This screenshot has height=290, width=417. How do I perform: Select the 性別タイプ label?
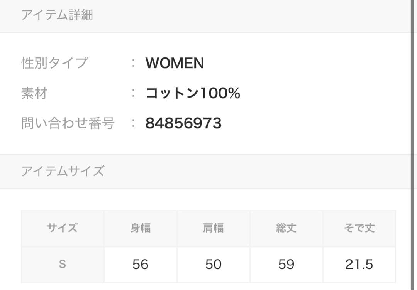point(54,63)
